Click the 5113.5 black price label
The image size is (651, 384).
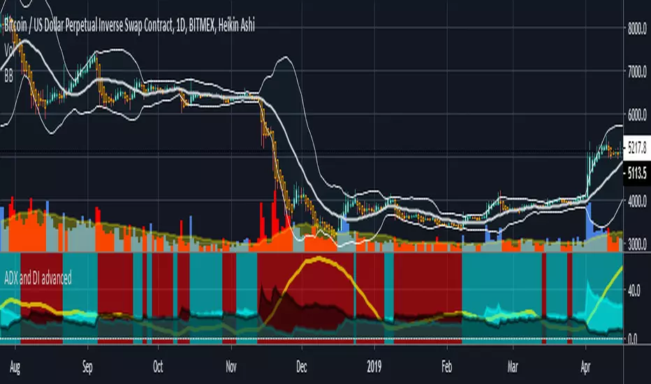[x=637, y=173]
